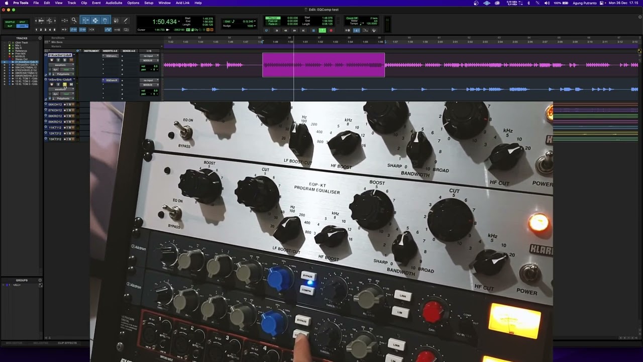This screenshot has width=643, height=362.
Task: Open the Setup menu
Action: point(149,3)
